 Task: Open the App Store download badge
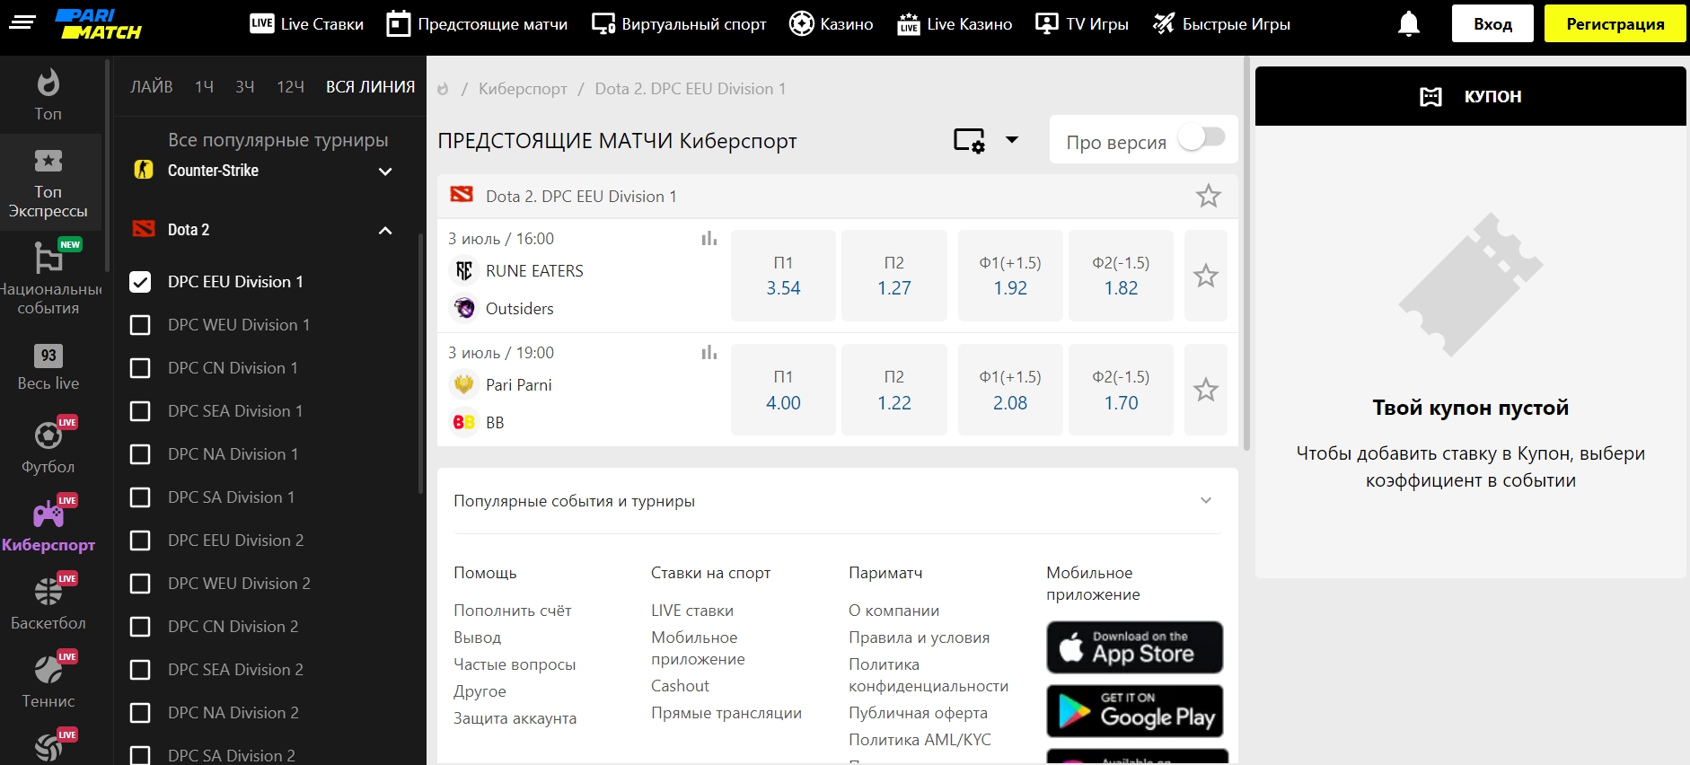point(1135,647)
